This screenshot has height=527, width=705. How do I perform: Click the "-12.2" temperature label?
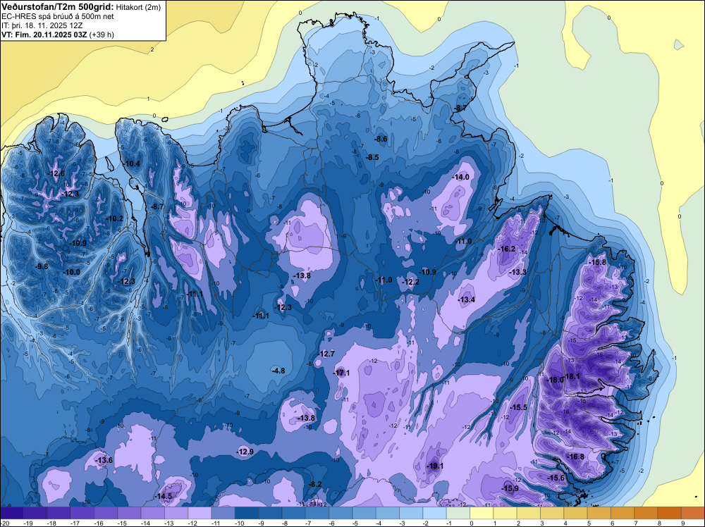tap(411, 282)
